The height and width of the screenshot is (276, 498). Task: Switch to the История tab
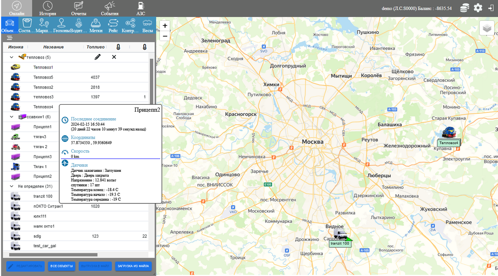[x=48, y=8]
